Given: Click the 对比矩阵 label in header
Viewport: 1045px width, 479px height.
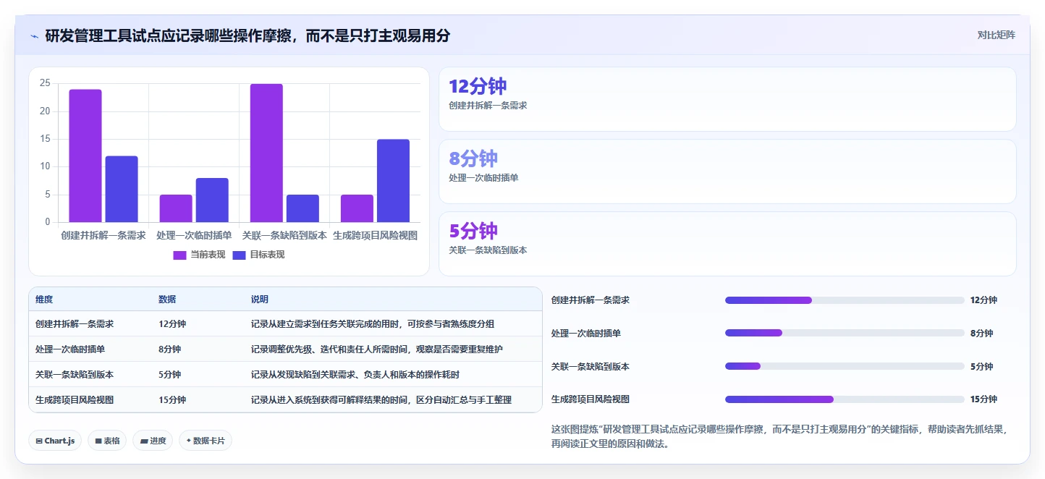Looking at the screenshot, I should click(996, 35).
